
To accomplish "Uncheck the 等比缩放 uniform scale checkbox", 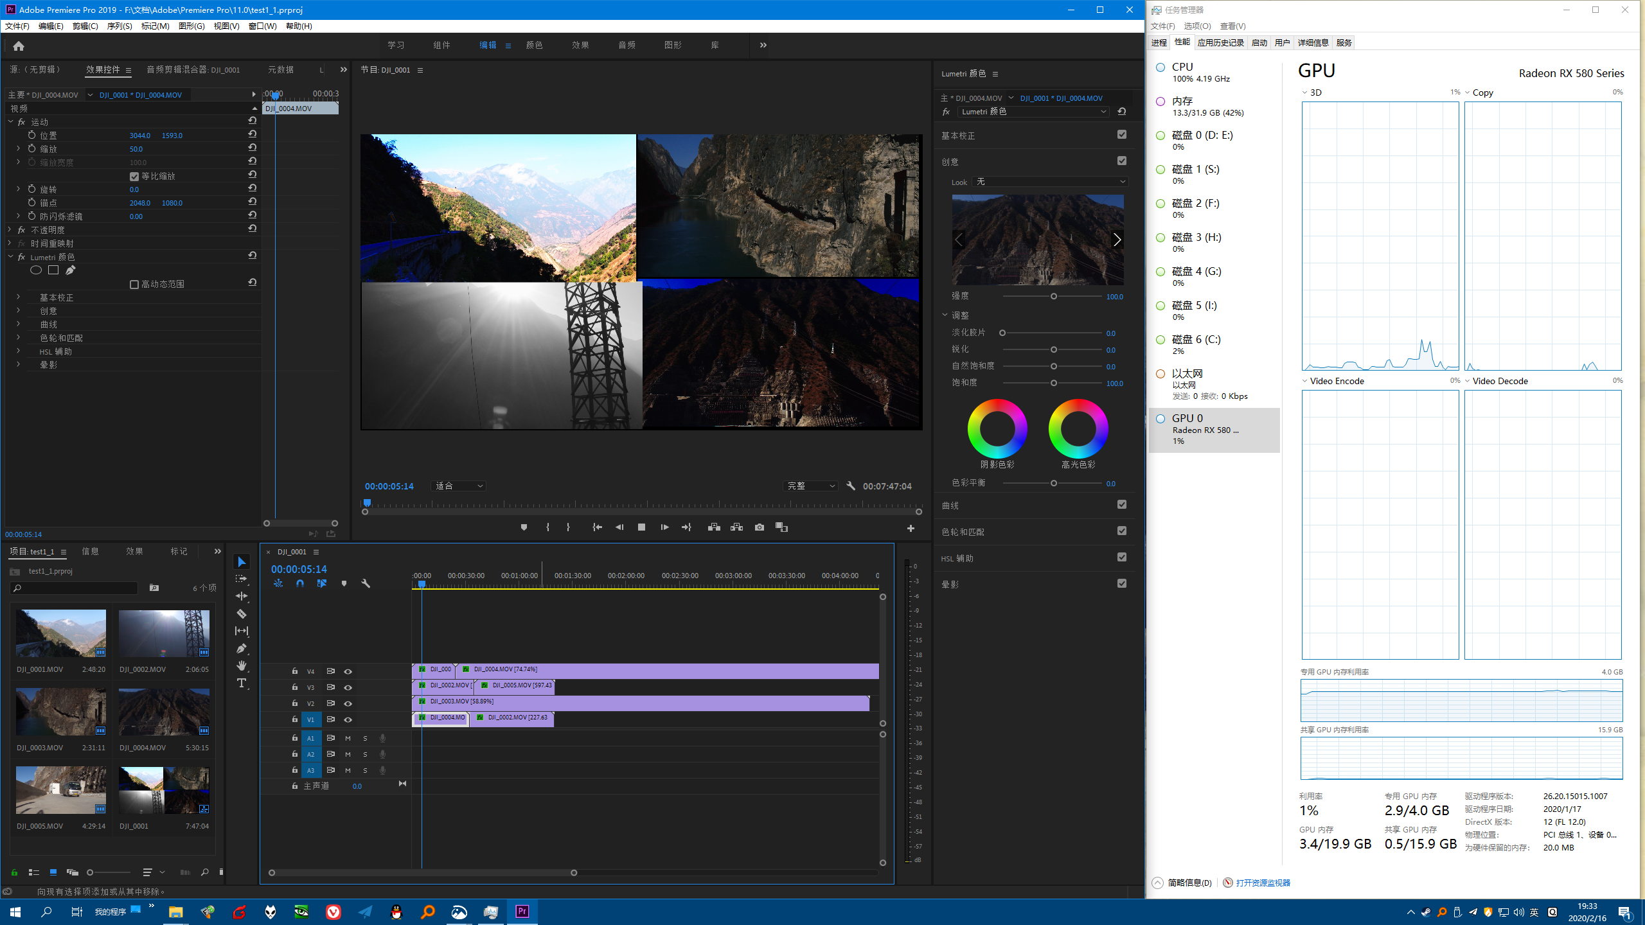I will 134,177.
